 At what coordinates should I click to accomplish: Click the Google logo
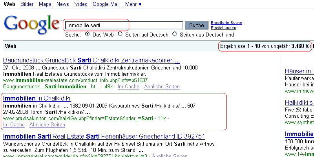32,24
